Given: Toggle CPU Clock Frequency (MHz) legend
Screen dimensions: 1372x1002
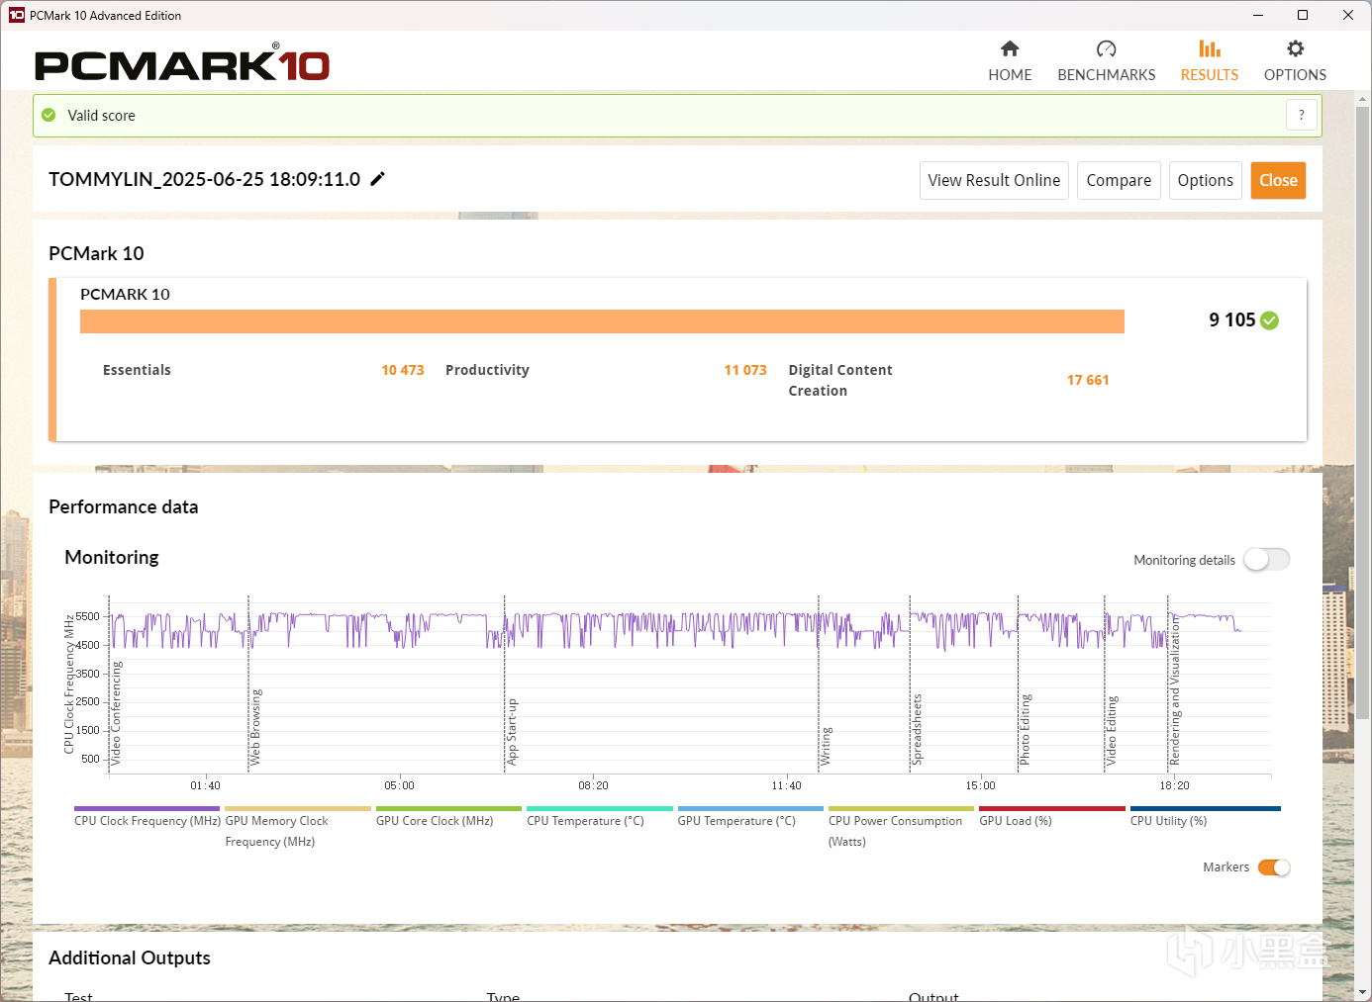Looking at the screenshot, I should coord(147,817).
